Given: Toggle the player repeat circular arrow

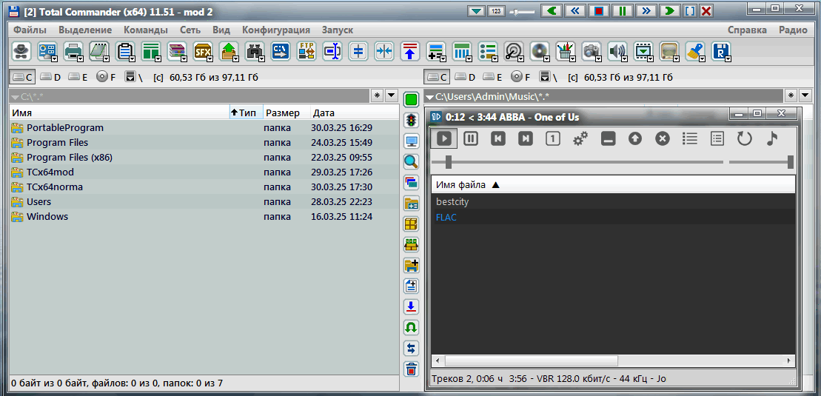Looking at the screenshot, I should click(x=744, y=138).
